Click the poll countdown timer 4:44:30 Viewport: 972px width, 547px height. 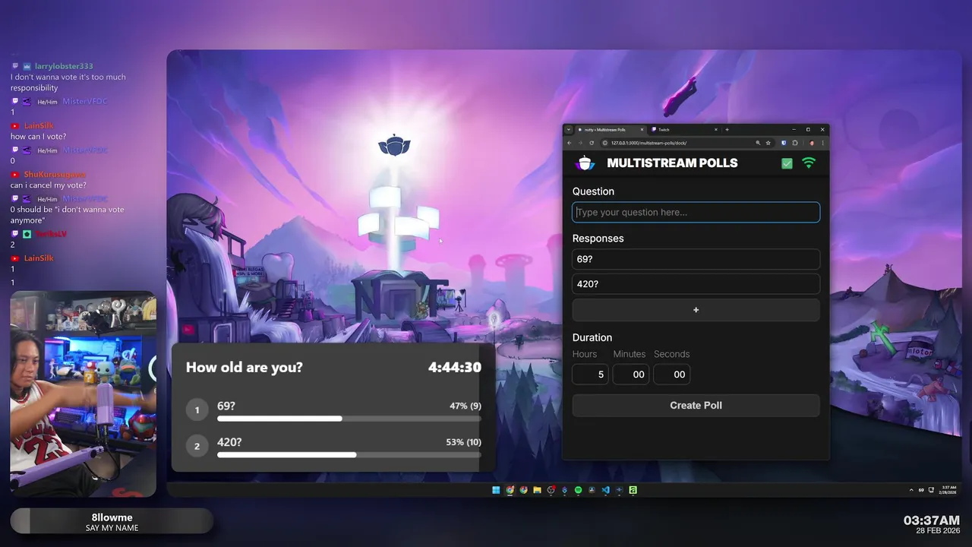click(455, 367)
